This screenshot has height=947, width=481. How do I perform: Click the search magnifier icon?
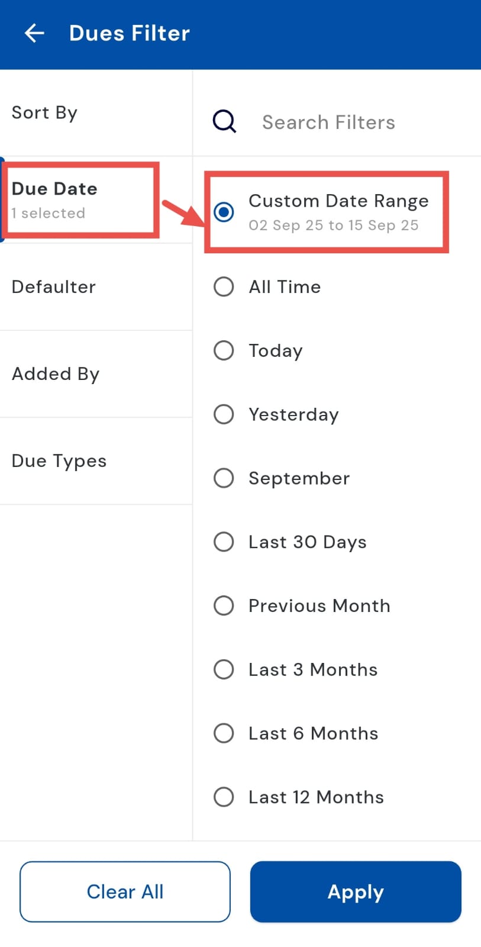coord(224,122)
